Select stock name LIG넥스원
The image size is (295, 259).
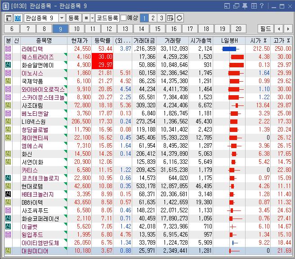[x=33, y=122]
